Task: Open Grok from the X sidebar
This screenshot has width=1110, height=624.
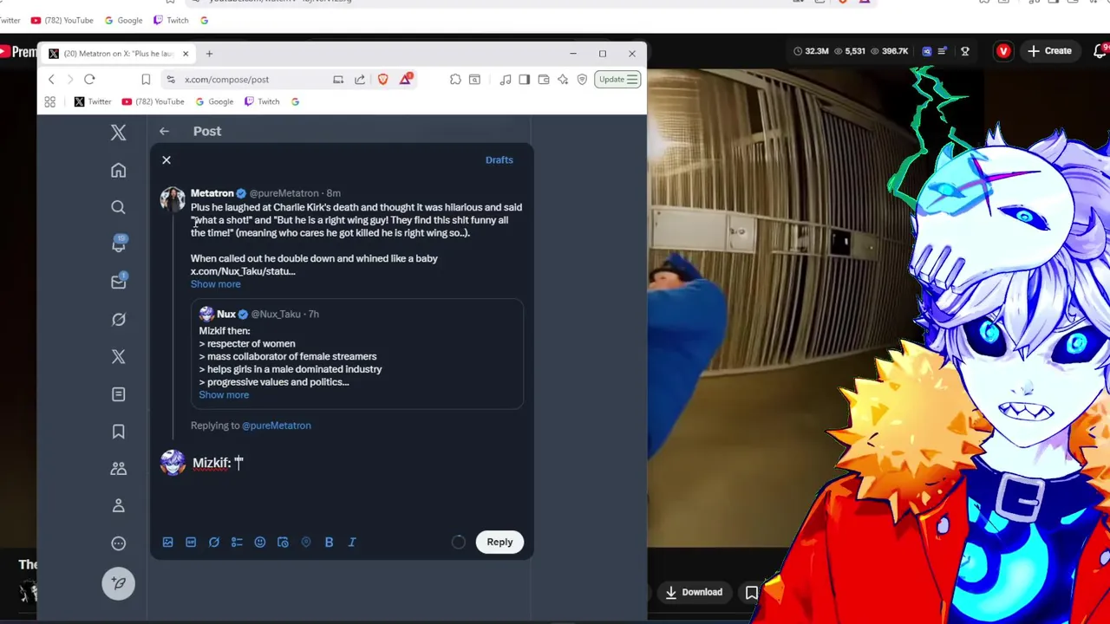Action: tap(118, 320)
